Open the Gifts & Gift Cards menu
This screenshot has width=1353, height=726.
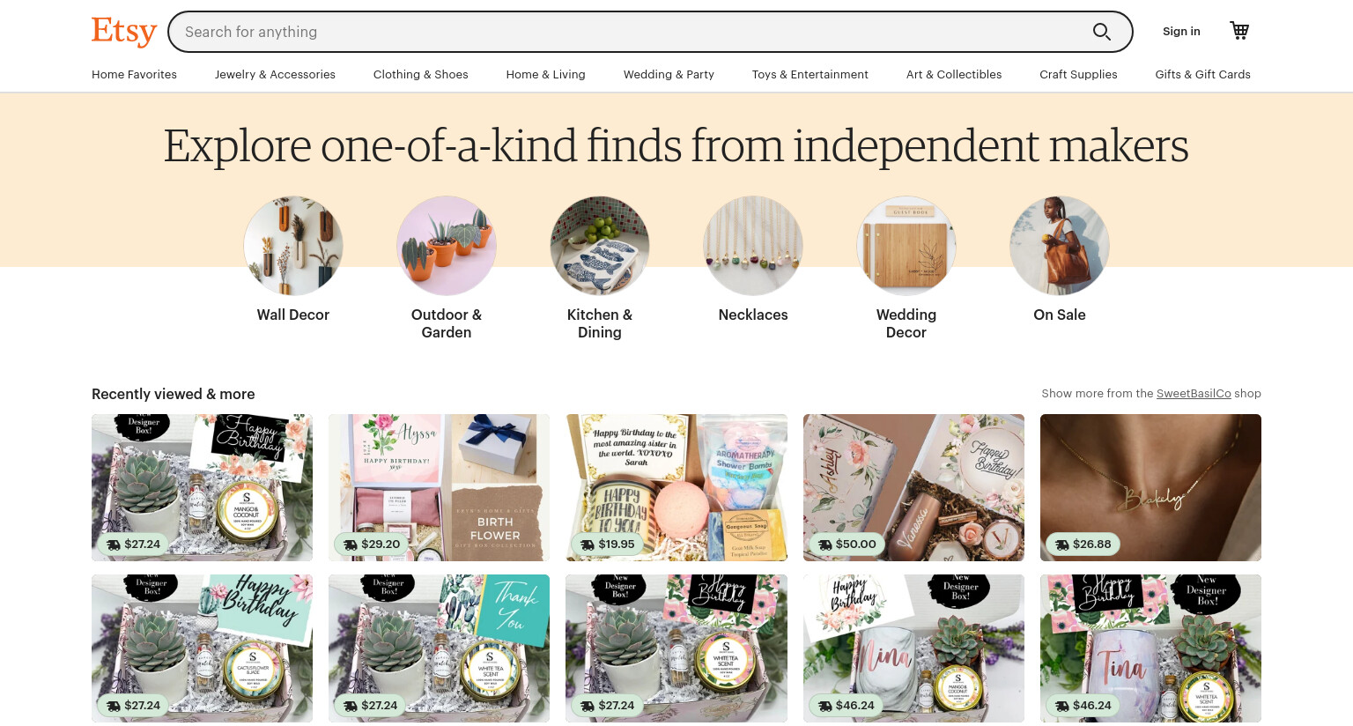pyautogui.click(x=1202, y=75)
